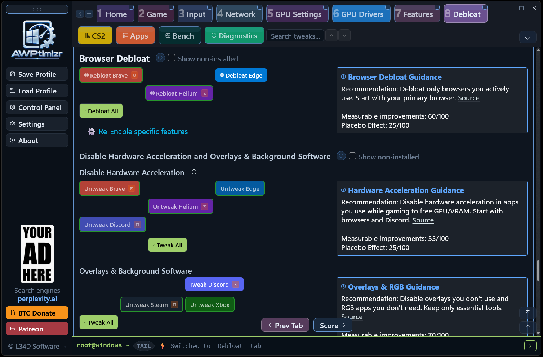
Task: Open the Apps sub-tab
Action: 135,35
